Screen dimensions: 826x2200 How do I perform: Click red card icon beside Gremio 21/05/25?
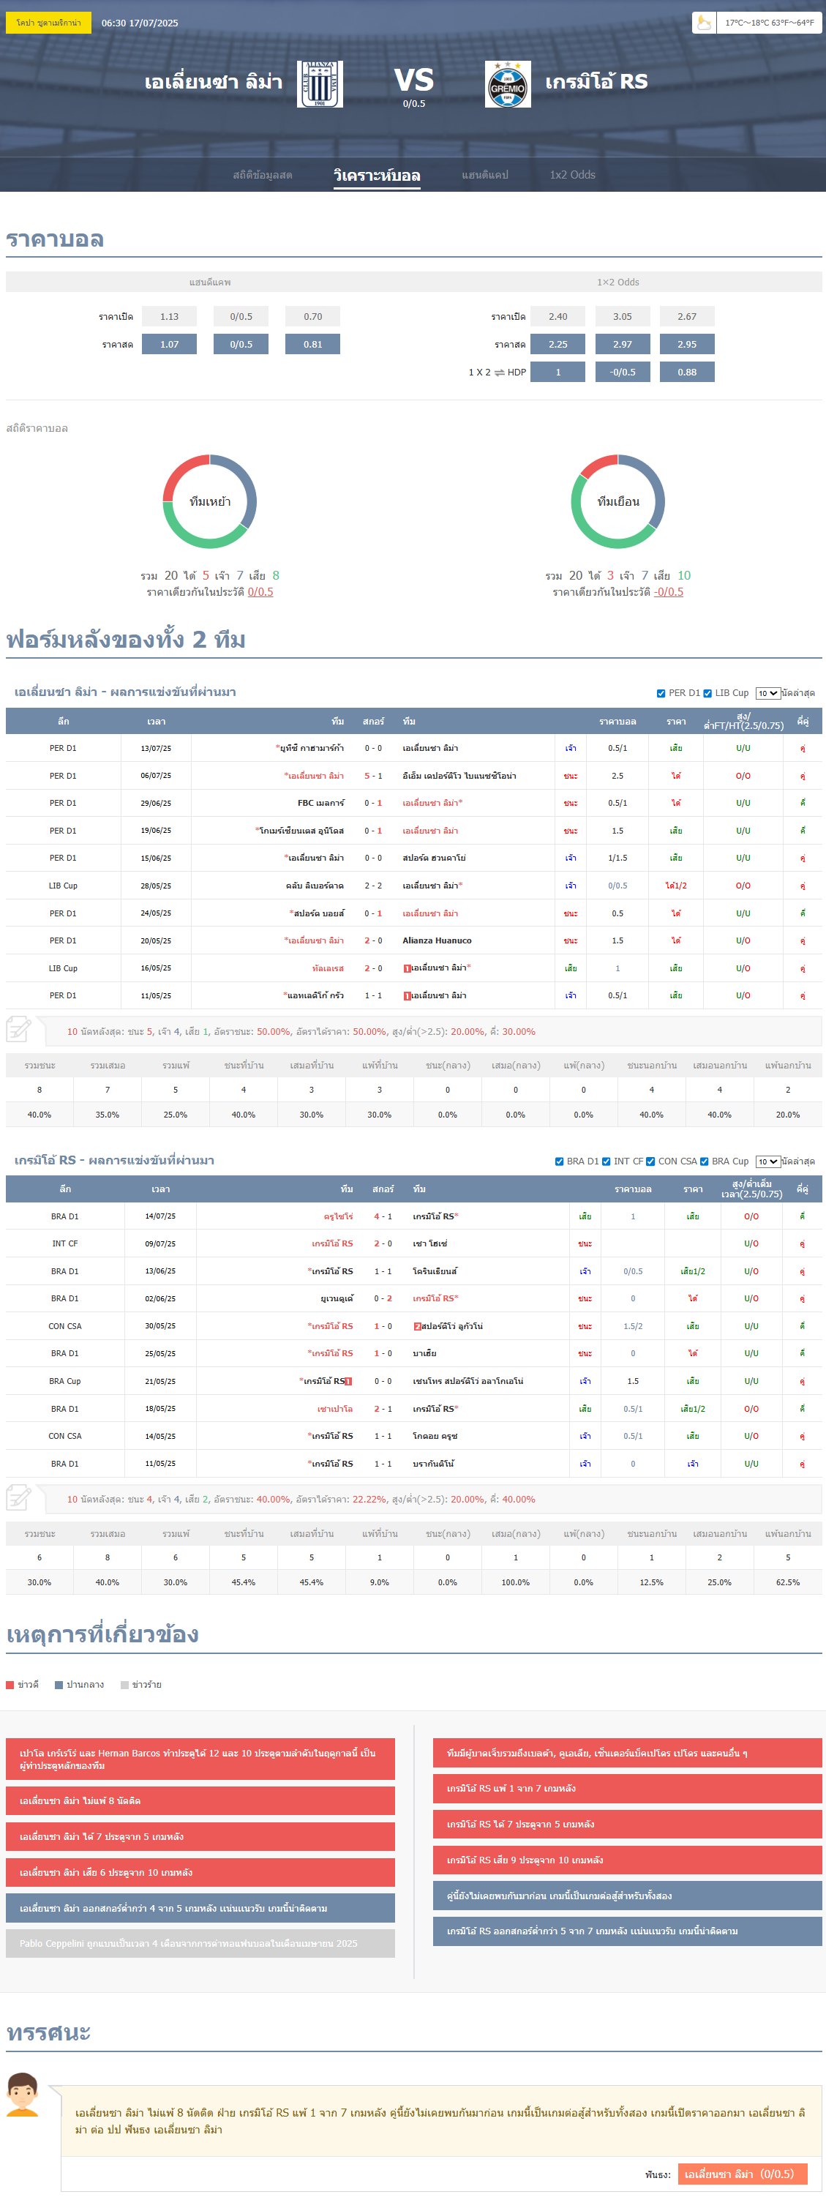coord(348,1381)
